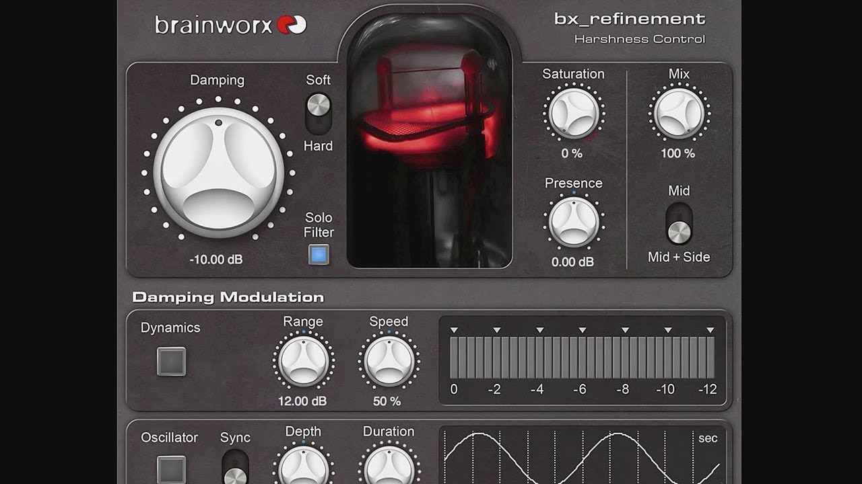Image resolution: width=862 pixels, height=484 pixels.
Task: Click the Damping Modulation heading
Action: pos(228,297)
